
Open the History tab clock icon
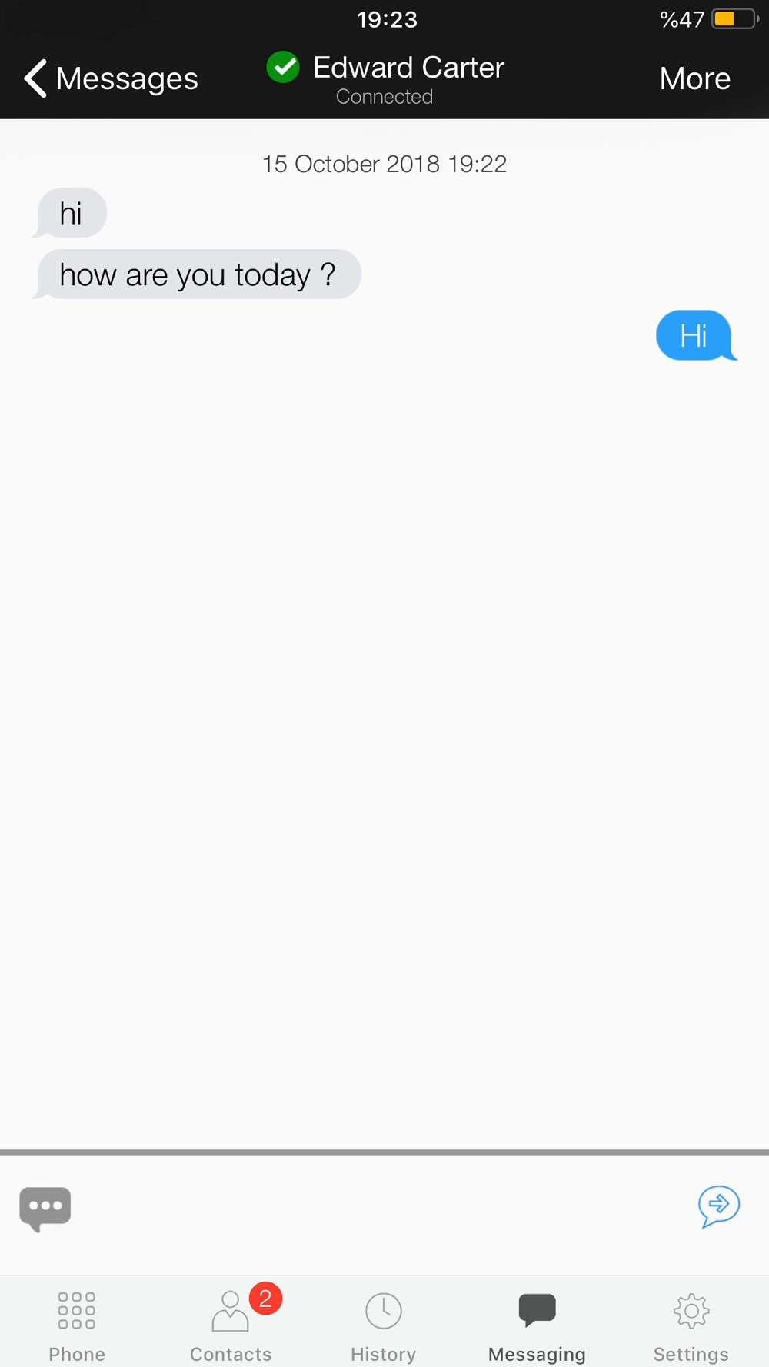(x=384, y=1311)
